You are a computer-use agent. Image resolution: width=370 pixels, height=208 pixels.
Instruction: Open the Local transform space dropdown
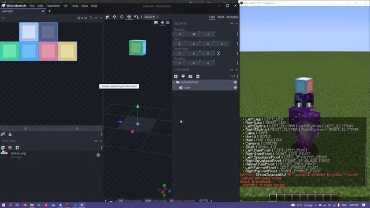coord(150,17)
